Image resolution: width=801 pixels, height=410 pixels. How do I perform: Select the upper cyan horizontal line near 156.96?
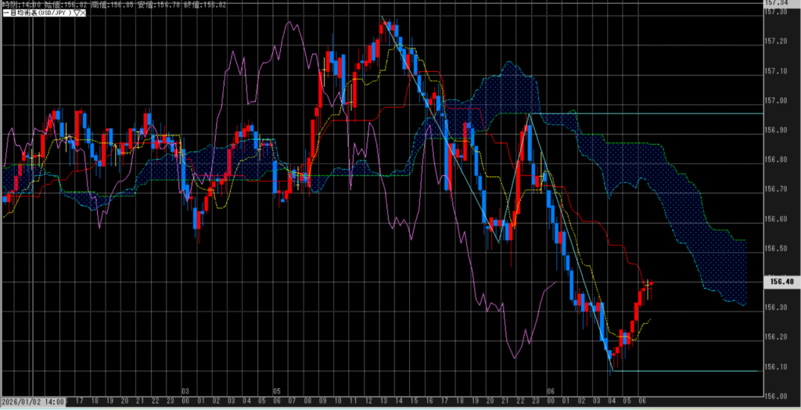coord(665,113)
